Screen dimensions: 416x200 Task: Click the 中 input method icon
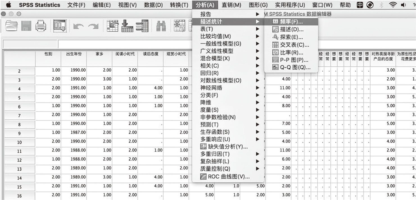(360, 4)
